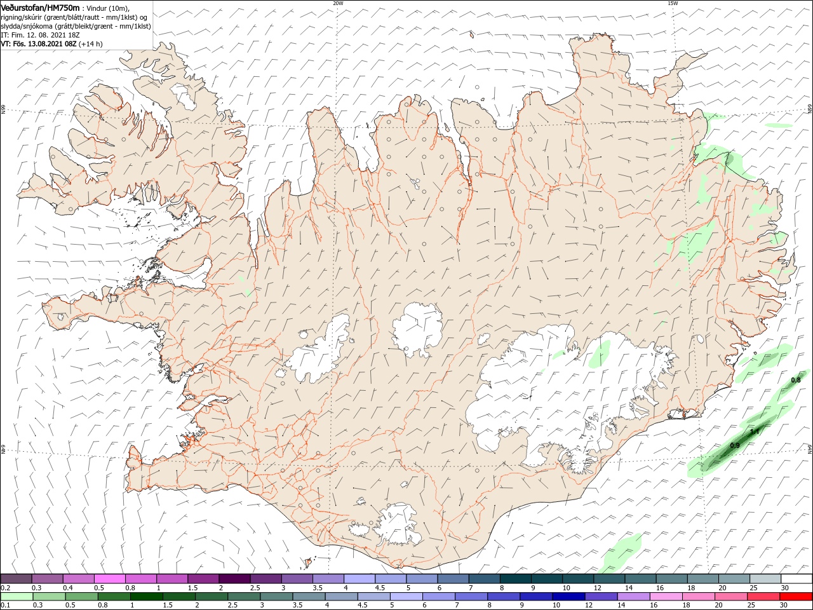Select the slate blue 6–7 snow swatch

coord(453,579)
